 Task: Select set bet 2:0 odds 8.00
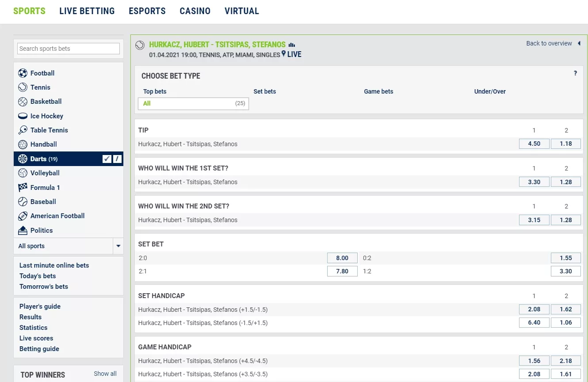342,258
